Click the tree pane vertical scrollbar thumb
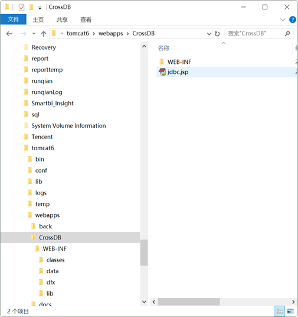The image size is (298, 317). pos(144,253)
